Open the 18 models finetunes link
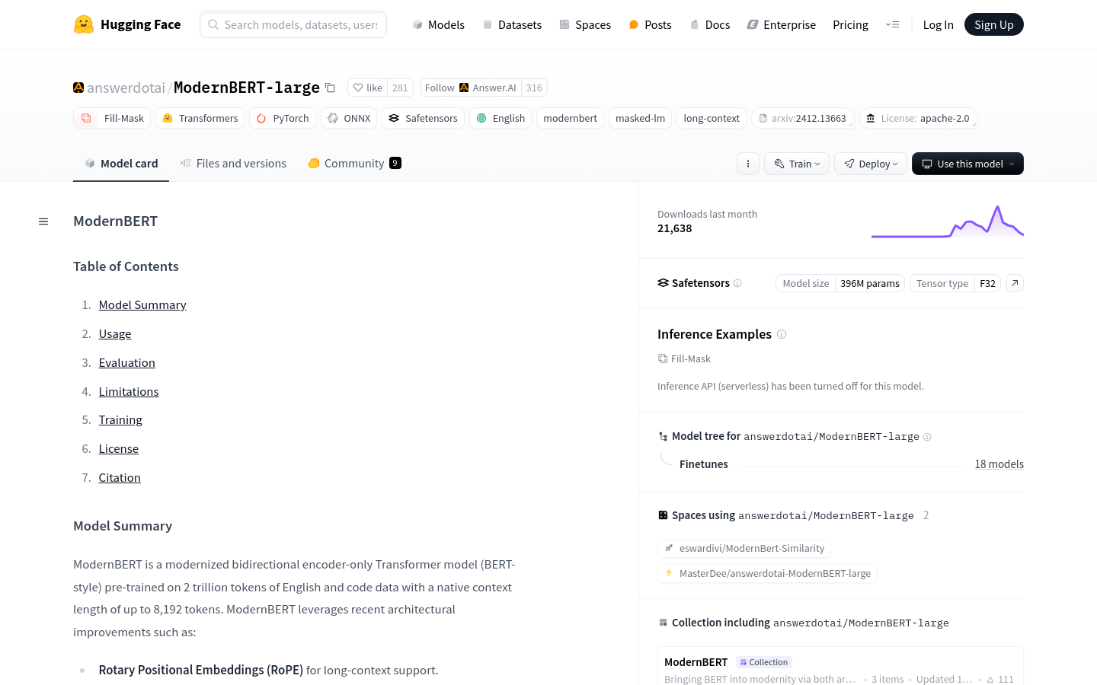Image resolution: width=1097 pixels, height=685 pixels. coord(999,464)
